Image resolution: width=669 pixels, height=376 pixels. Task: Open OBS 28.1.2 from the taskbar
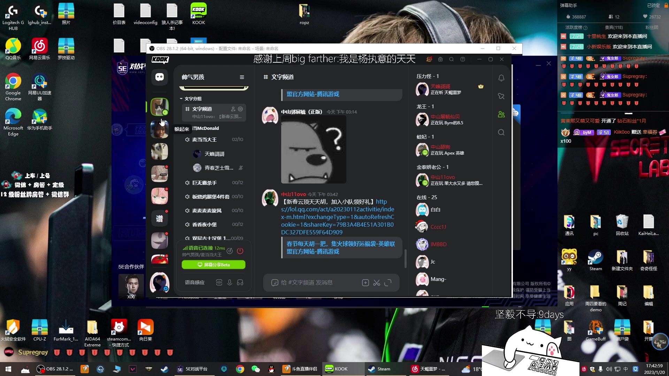point(55,369)
